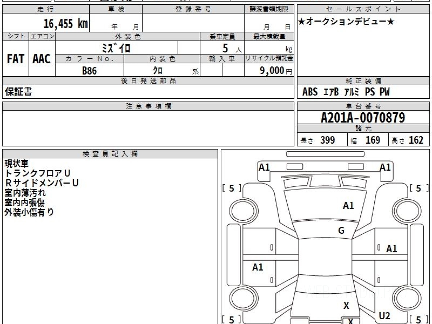Click the 室内薄汚れ note line

(25, 193)
